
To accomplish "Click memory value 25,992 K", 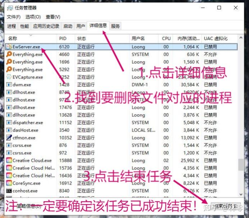I will tap(190, 161).
